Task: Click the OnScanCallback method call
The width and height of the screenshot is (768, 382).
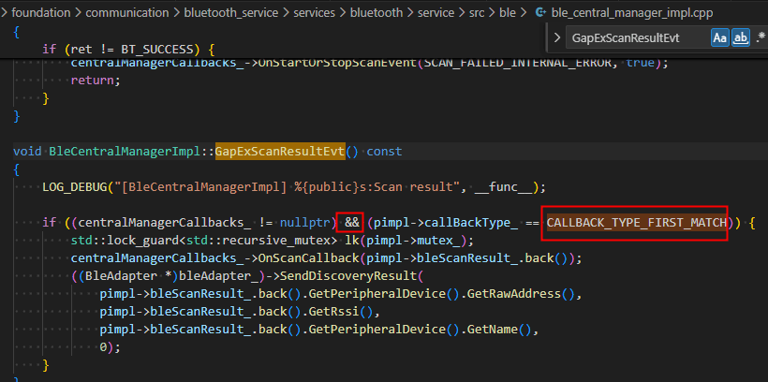Action: (x=309, y=258)
